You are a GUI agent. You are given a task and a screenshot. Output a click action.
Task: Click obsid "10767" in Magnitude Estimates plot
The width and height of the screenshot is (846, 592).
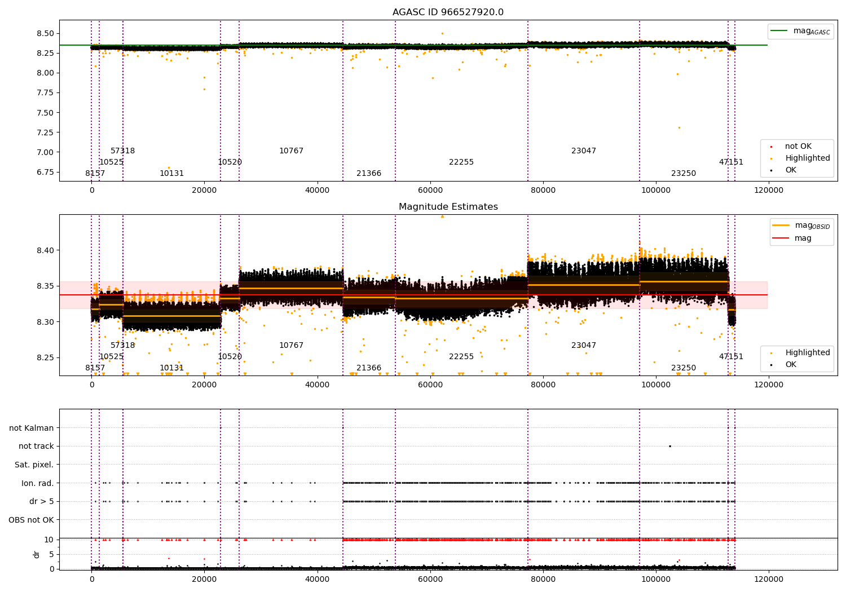292,345
